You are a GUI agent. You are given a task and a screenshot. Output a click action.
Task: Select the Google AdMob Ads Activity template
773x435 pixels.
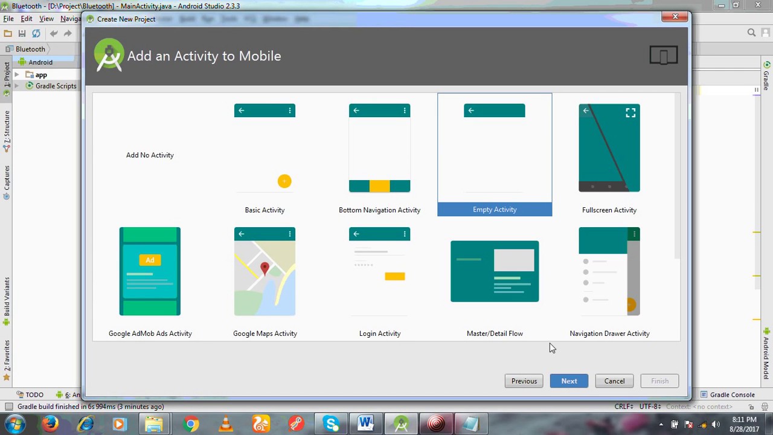pyautogui.click(x=150, y=278)
